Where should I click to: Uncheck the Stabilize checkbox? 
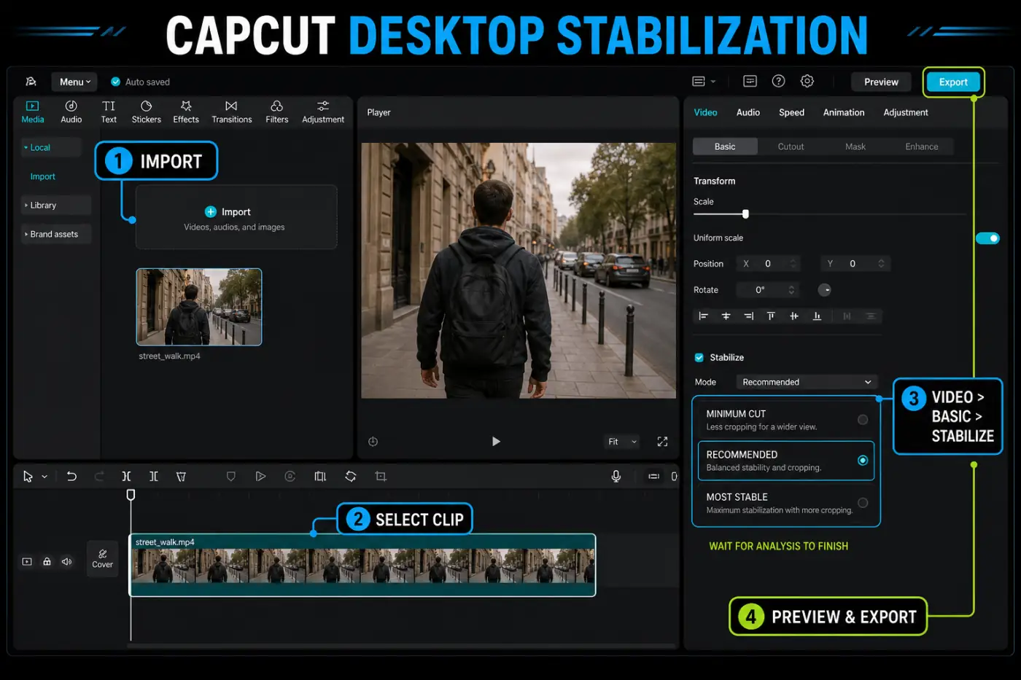[699, 357]
